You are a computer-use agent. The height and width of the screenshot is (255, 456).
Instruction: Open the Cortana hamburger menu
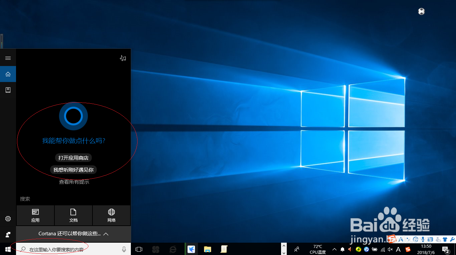[8, 58]
